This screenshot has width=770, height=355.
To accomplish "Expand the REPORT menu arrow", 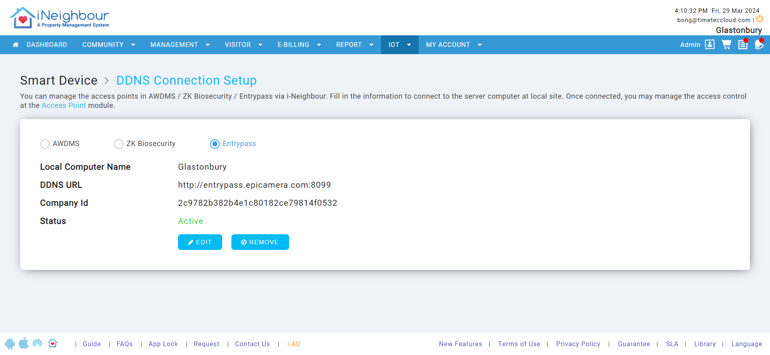I will tap(371, 45).
